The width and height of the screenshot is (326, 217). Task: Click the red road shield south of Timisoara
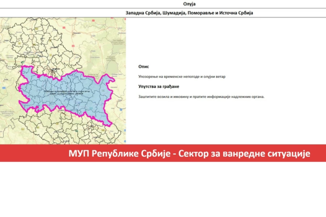pos(73,46)
